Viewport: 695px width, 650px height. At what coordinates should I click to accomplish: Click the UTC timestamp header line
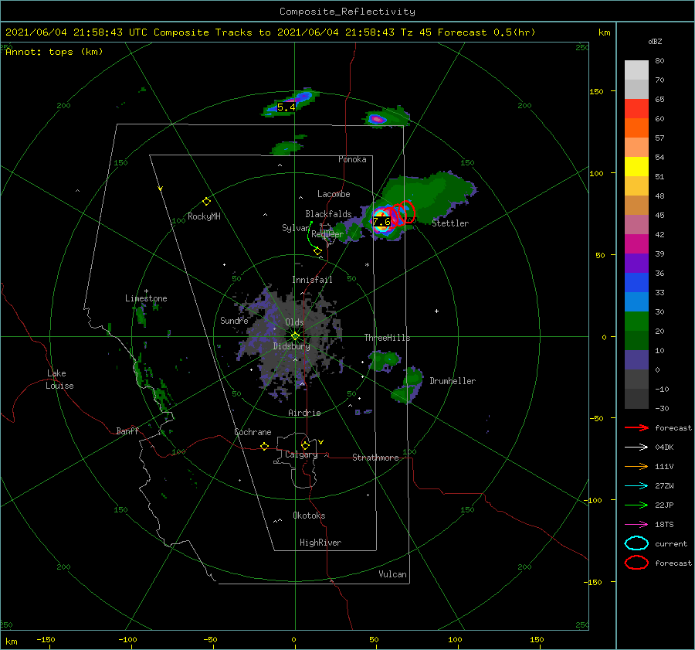[x=270, y=32]
